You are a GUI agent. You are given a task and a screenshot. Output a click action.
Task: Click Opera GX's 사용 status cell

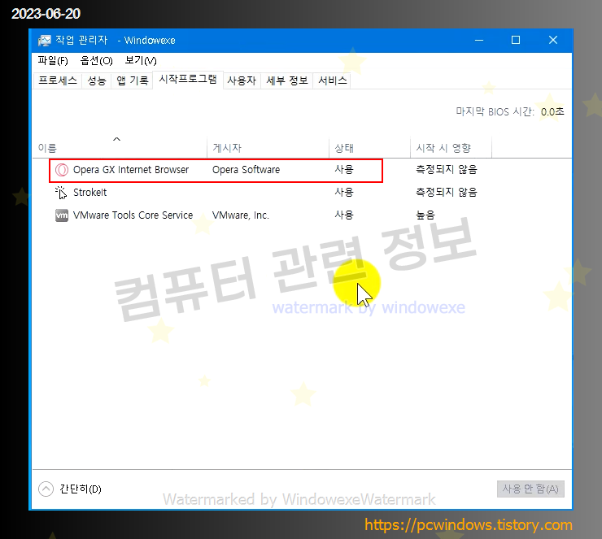344,169
